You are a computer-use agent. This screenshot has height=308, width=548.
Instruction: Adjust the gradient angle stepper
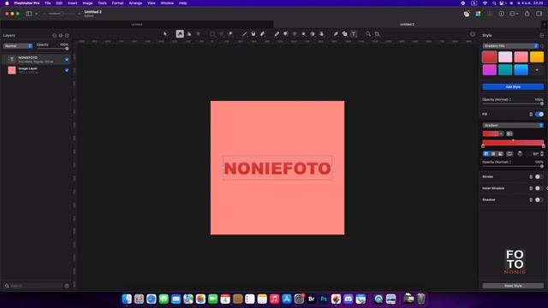(x=542, y=154)
